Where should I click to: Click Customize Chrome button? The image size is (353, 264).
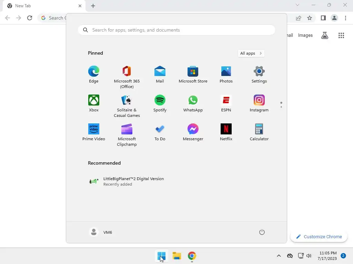click(x=319, y=236)
